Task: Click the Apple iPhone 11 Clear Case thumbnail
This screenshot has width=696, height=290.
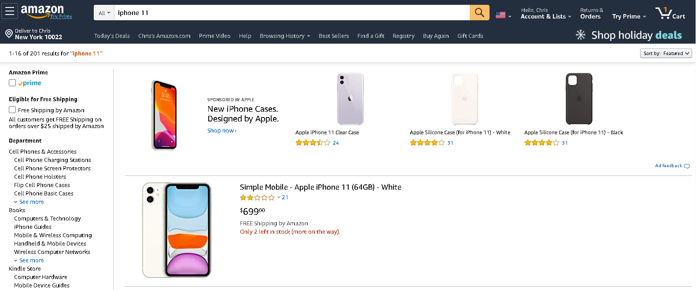Action: 350,99
